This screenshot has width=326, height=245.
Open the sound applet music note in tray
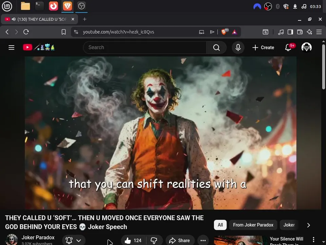[304, 6]
